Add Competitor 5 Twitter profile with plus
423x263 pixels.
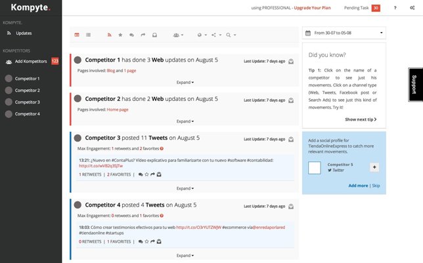[x=374, y=167]
